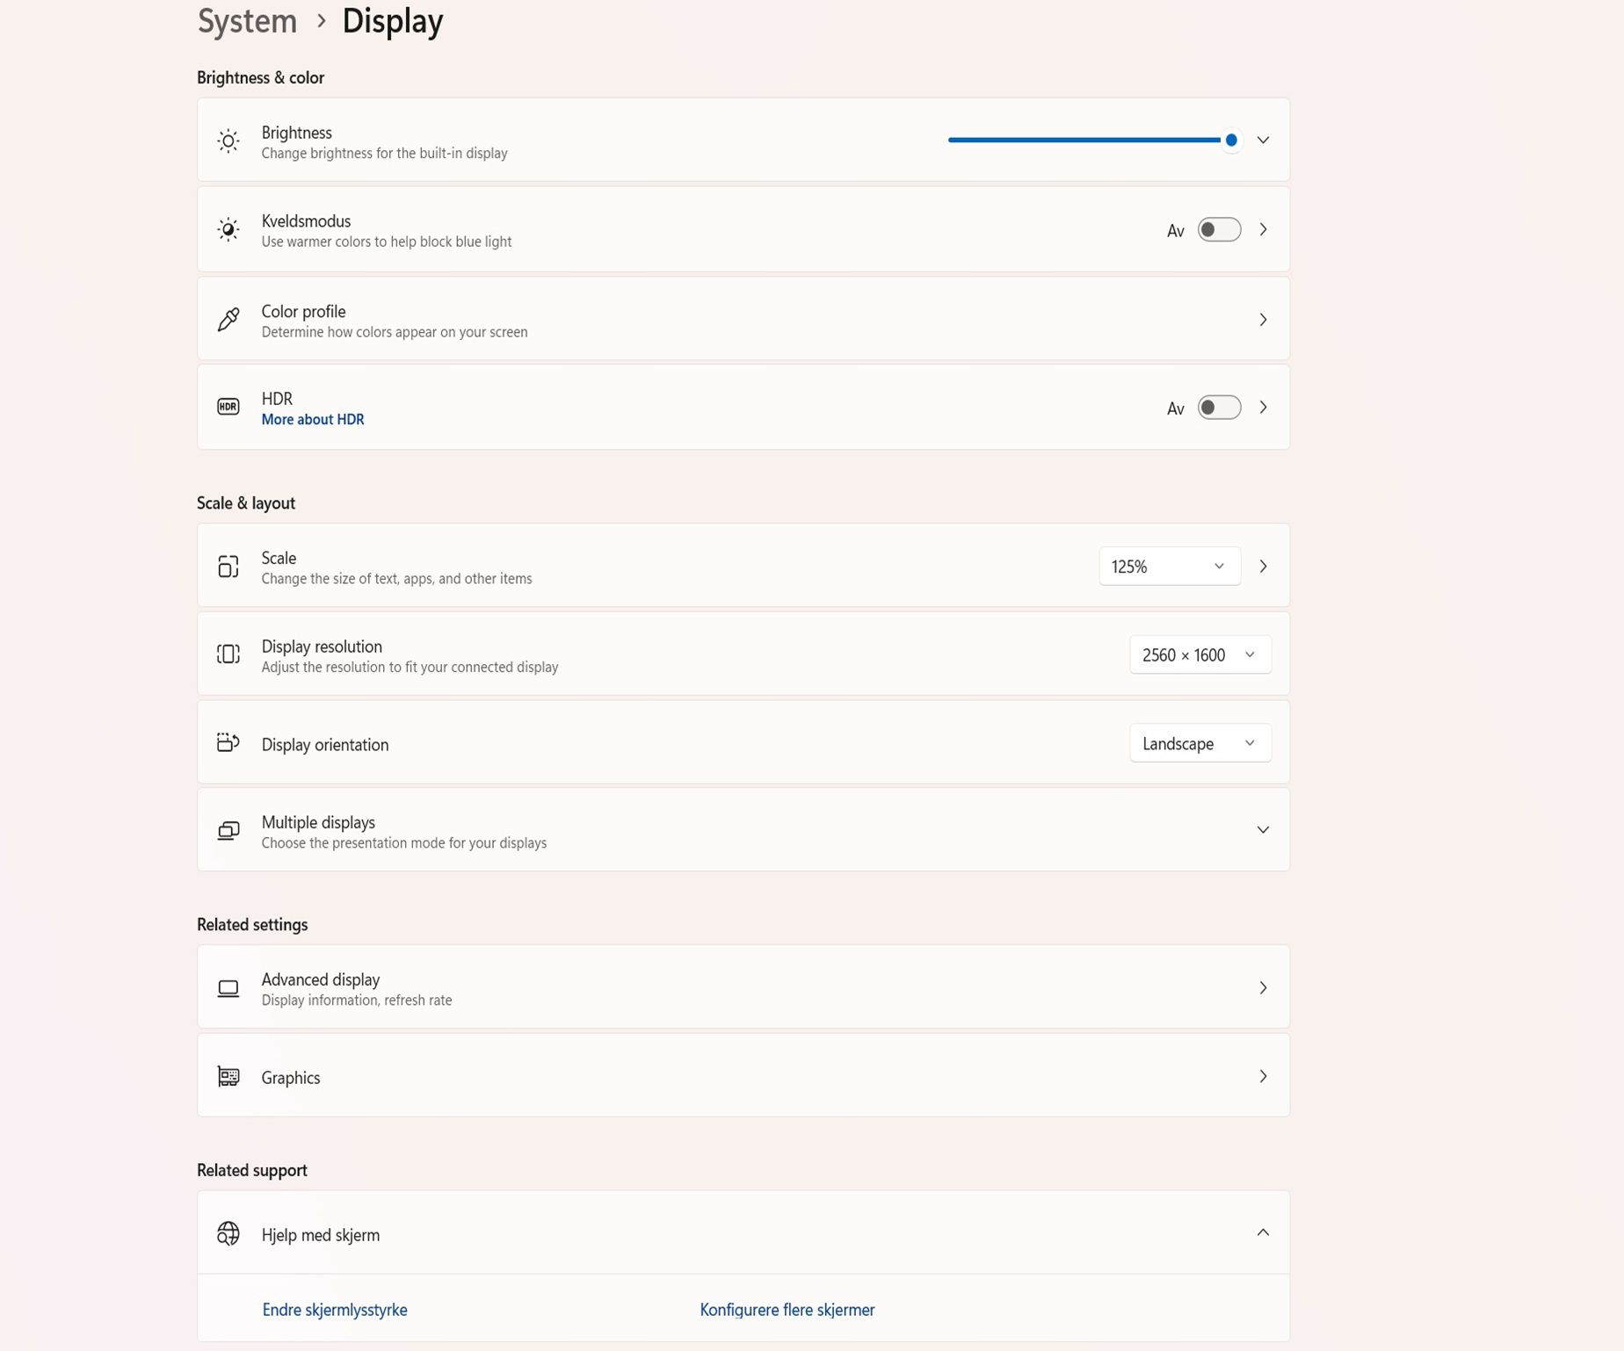This screenshot has width=1624, height=1351.
Task: Expand the Multiple displays section
Action: pos(1263,830)
